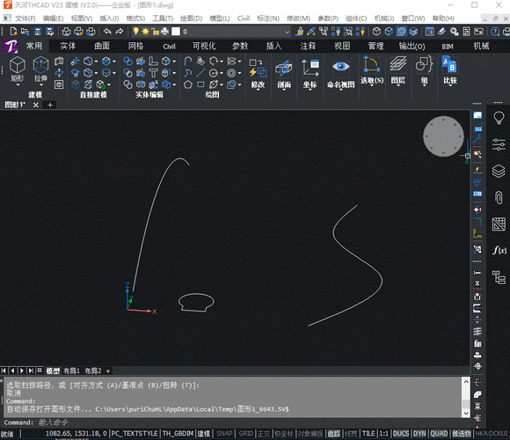The height and width of the screenshot is (440, 510).
Task: Switch to the 曲面 ribbon tab
Action: click(x=102, y=46)
